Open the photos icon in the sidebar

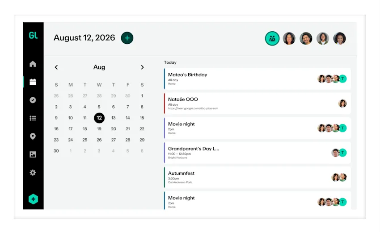tap(33, 154)
